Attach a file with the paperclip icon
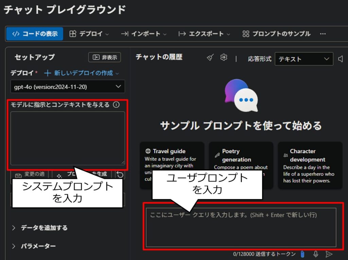The image size is (348, 260). click(302, 254)
